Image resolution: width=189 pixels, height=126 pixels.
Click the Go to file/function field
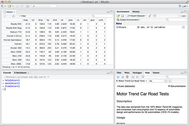pos(44,6)
